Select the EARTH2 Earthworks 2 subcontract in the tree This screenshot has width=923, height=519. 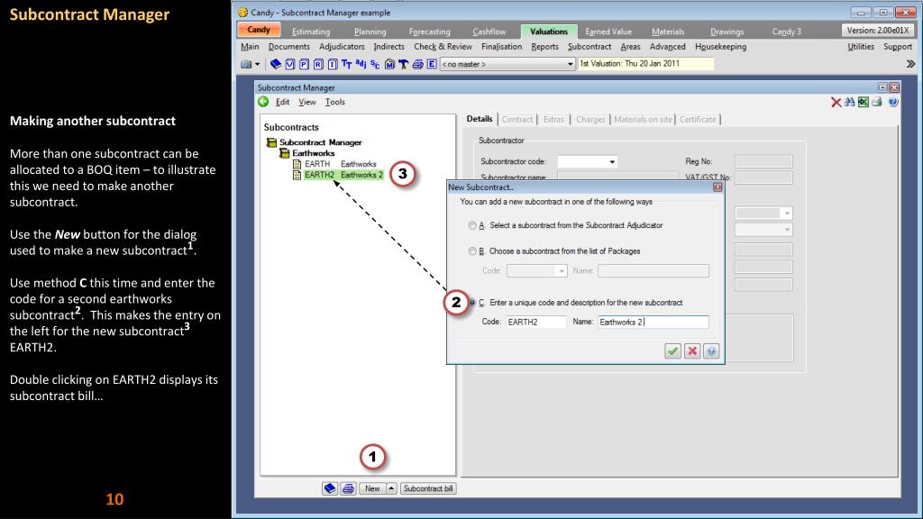click(343, 175)
